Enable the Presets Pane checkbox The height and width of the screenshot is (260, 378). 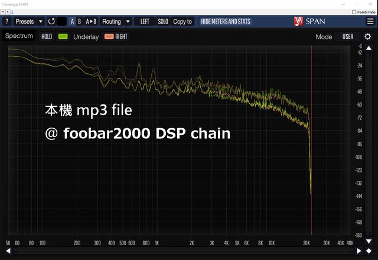pos(354,12)
